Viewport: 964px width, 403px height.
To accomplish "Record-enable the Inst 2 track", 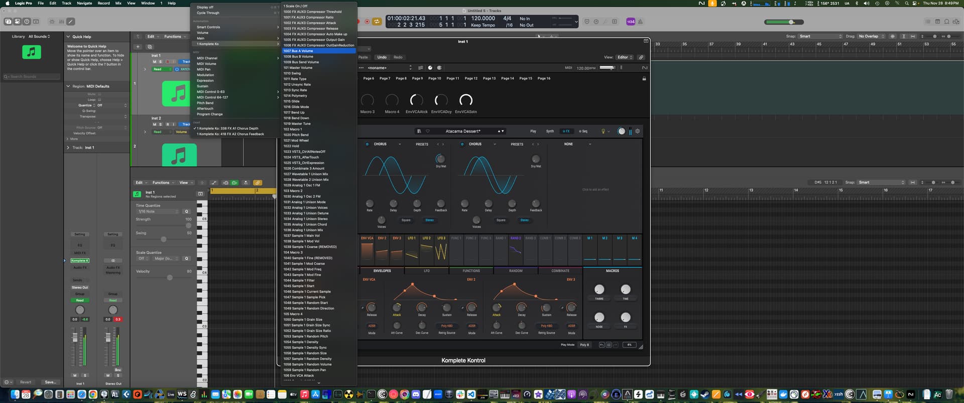I will [168, 124].
